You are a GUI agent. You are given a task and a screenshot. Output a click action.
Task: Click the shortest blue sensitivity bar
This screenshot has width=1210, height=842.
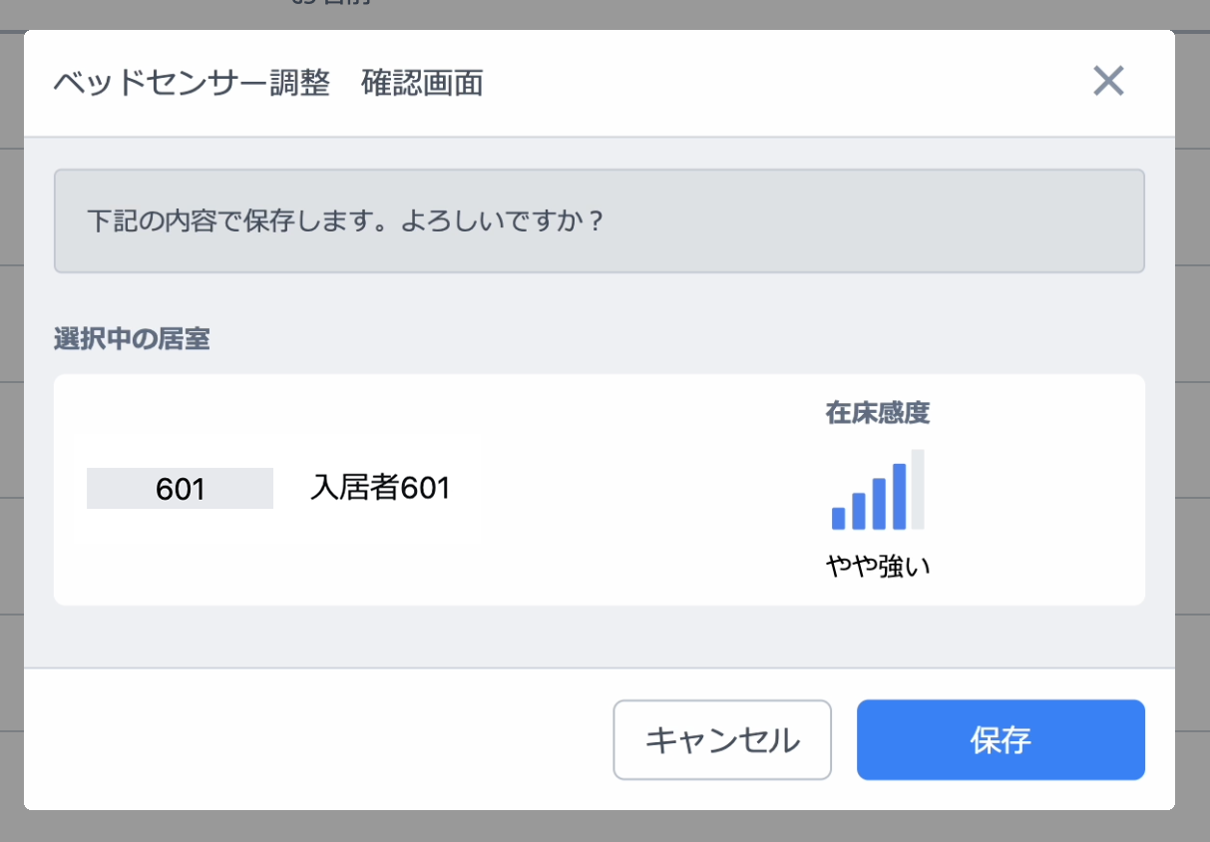click(839, 519)
